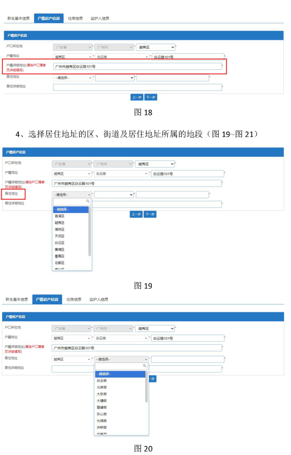Click street list scrollbar in Figure 20
This screenshot has height=455, width=291.
(x=146, y=387)
